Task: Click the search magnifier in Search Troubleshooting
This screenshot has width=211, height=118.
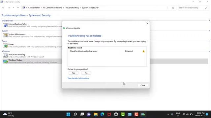Action: pyautogui.click(x=206, y=8)
